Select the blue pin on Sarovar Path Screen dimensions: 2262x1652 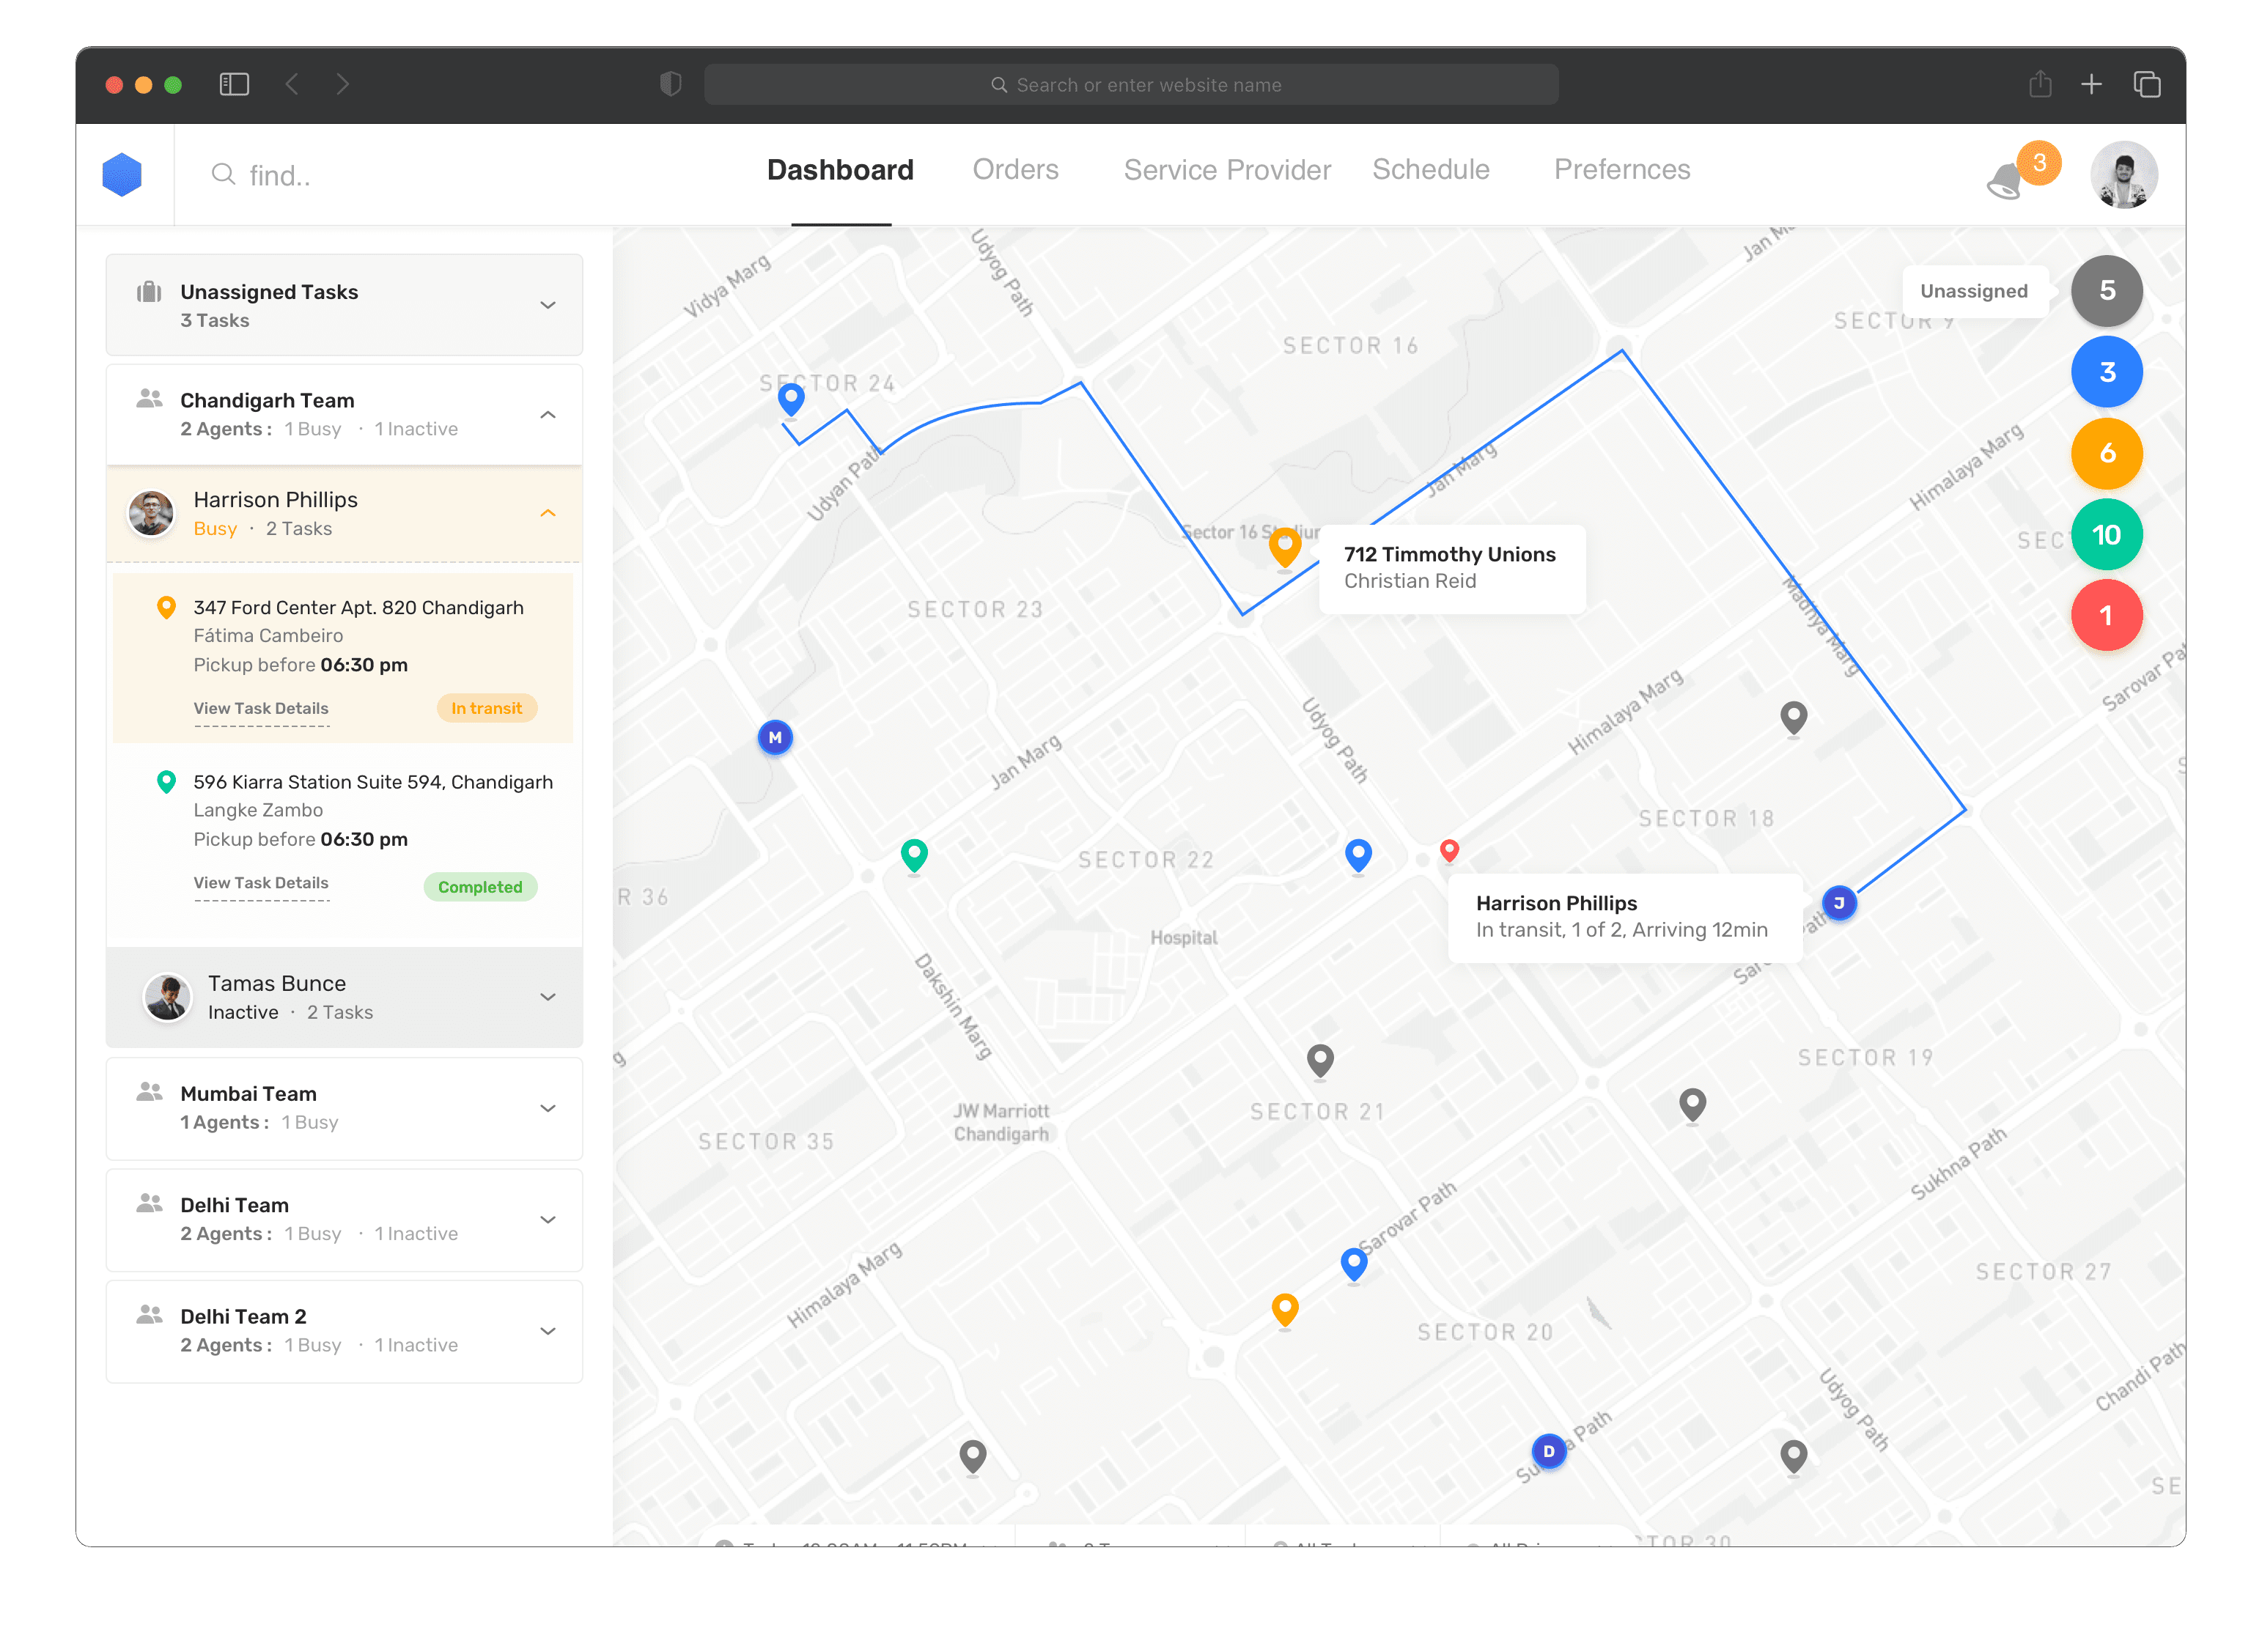[1354, 1265]
